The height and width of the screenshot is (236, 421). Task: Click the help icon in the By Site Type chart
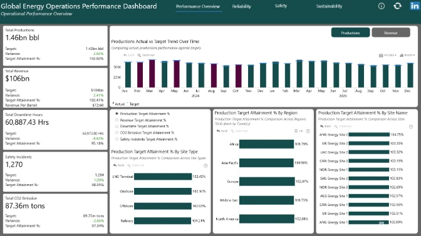pyautogui.click(x=205, y=165)
